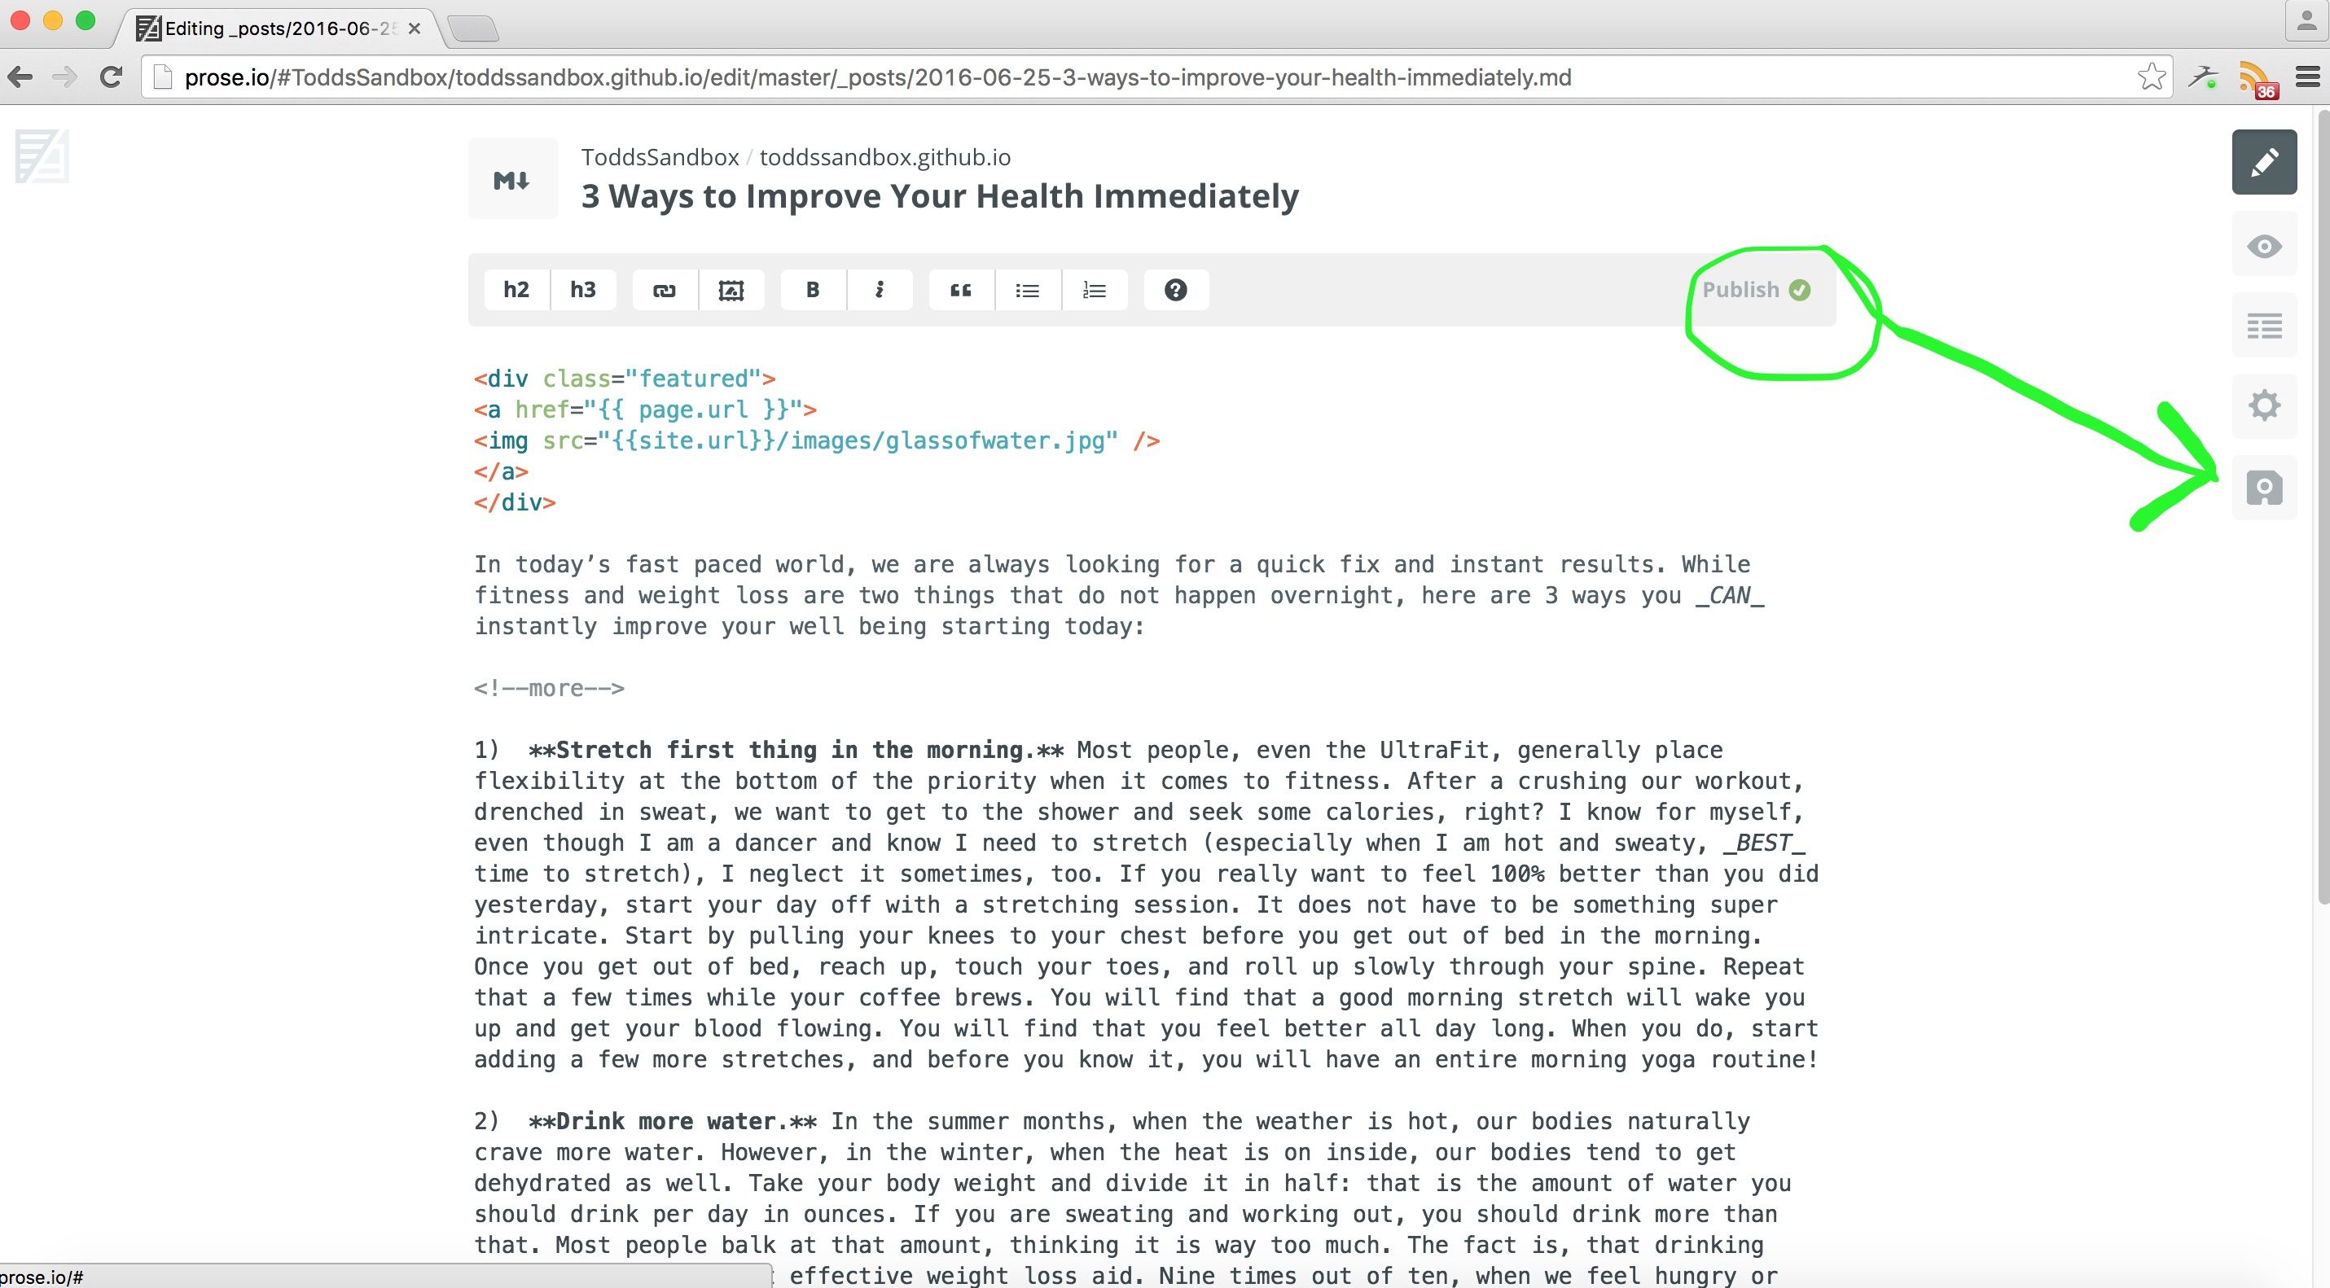Toggle bold formatting
The height and width of the screenshot is (1288, 2330).
click(813, 290)
